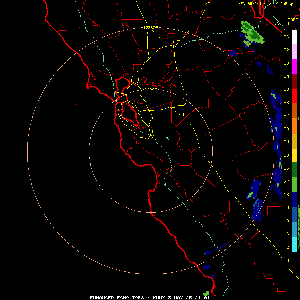Click the legend value "30"

coord(286,155)
